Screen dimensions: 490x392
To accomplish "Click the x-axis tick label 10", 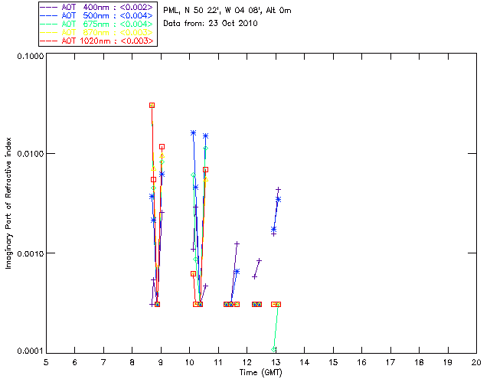I will tap(189, 362).
